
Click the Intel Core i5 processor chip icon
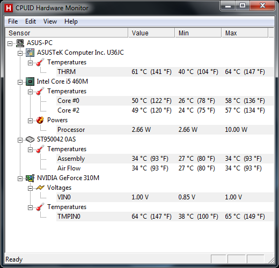tap(30, 81)
